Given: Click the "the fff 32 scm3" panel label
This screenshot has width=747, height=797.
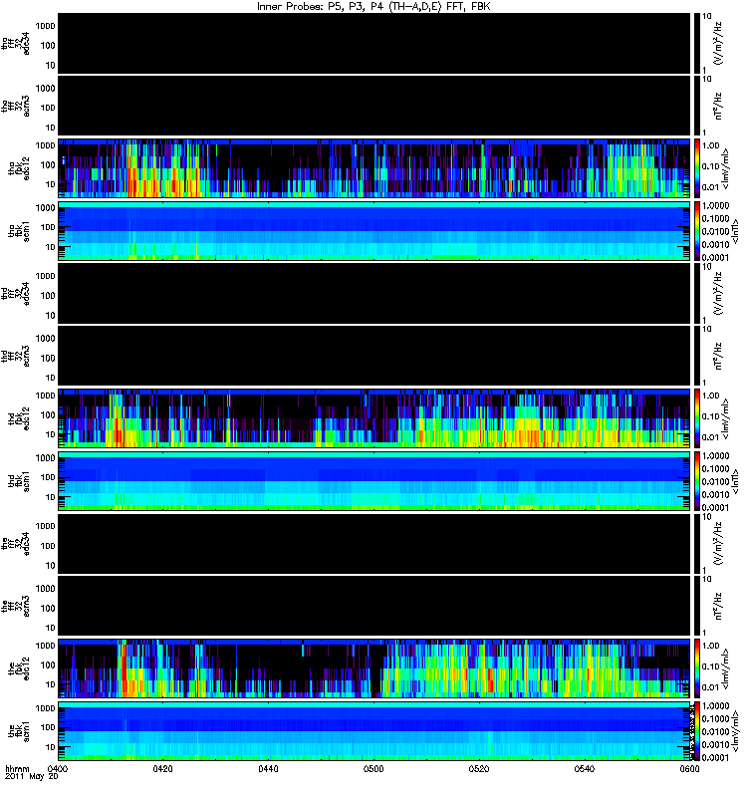Looking at the screenshot, I should click(x=16, y=607).
